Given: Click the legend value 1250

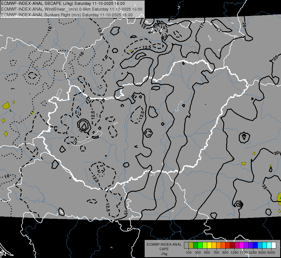Looking at the screenshot, I should 235,253.
